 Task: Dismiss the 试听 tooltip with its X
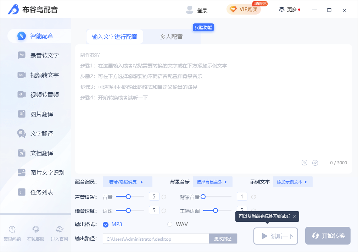click(294, 216)
